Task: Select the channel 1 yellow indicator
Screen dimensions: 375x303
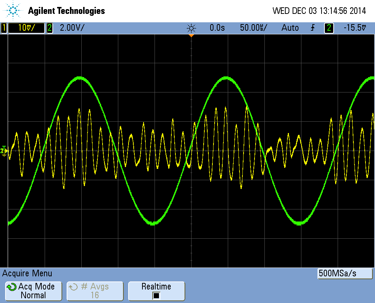Action: click(4, 28)
